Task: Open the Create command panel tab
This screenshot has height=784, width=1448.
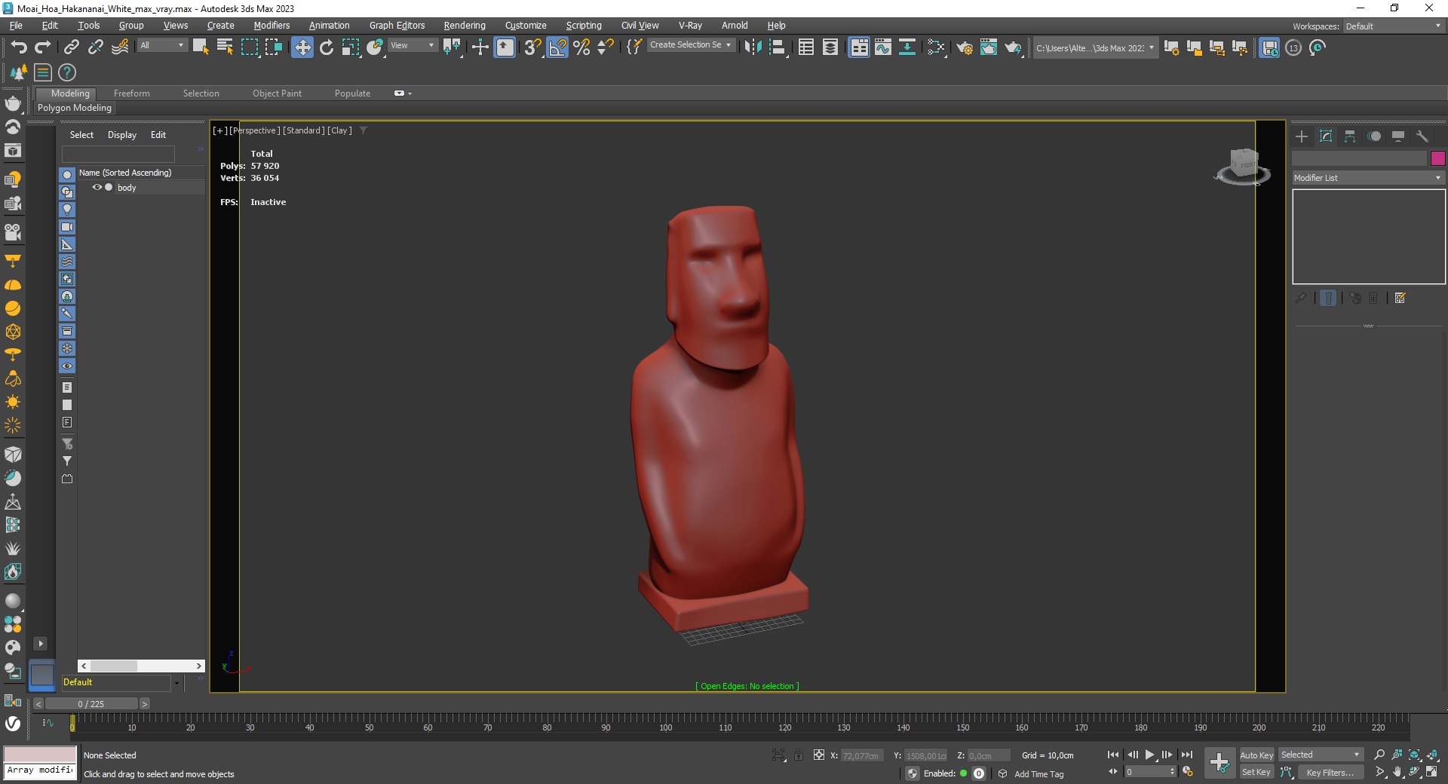Action: pos(1302,136)
